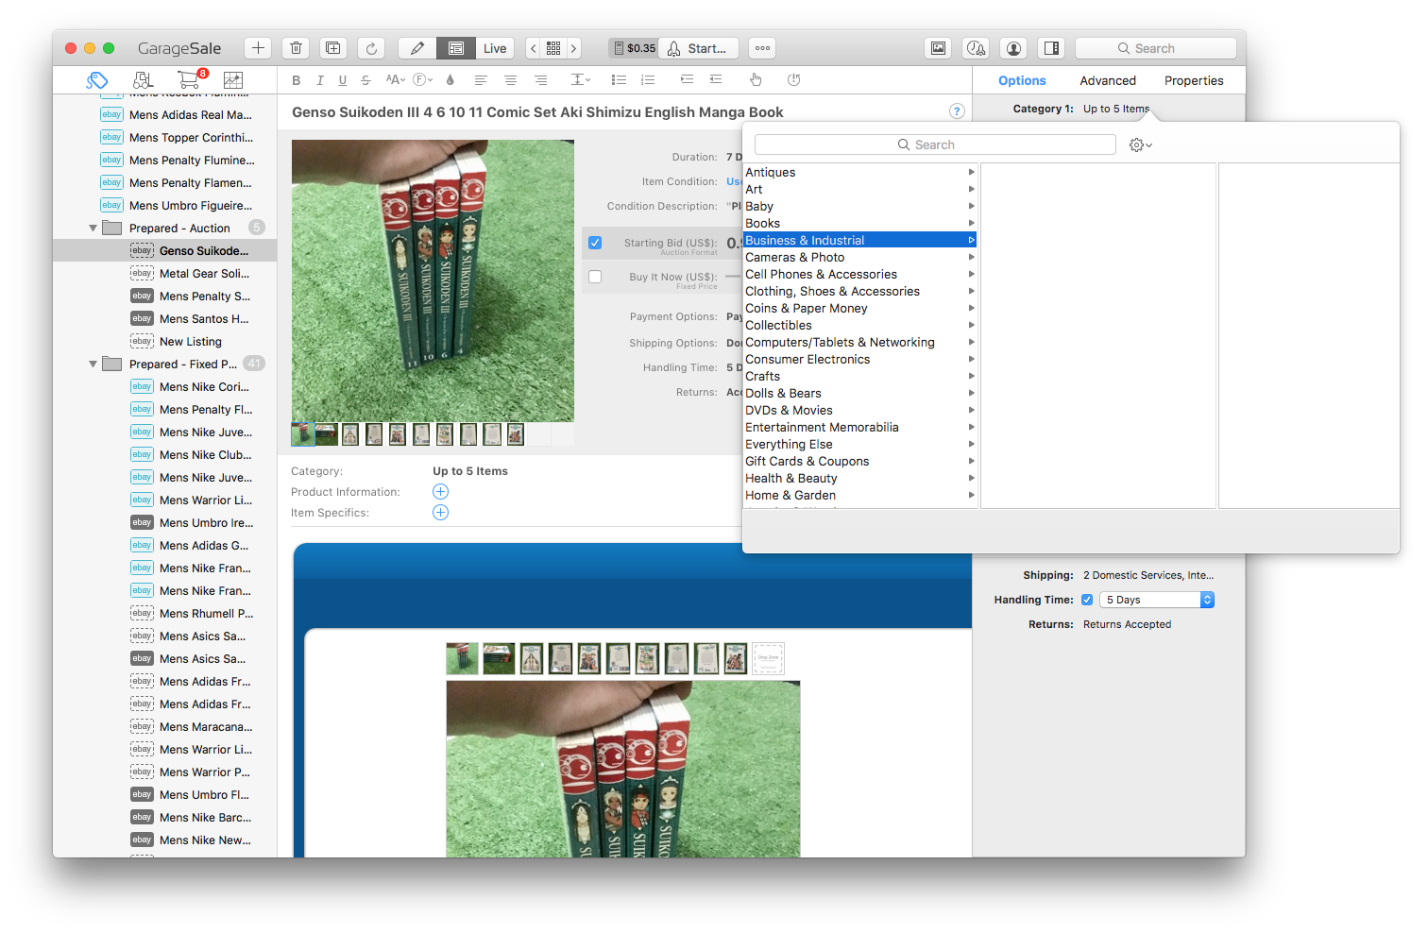Click the refresh arrow toolbar icon

[x=372, y=48]
